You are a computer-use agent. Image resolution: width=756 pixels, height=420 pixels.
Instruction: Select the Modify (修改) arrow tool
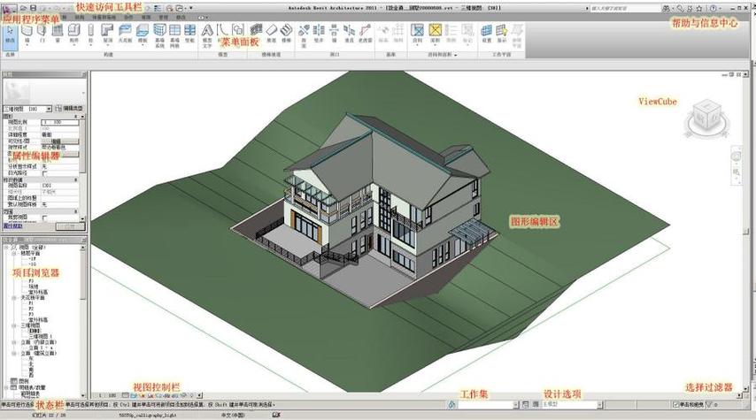10,34
